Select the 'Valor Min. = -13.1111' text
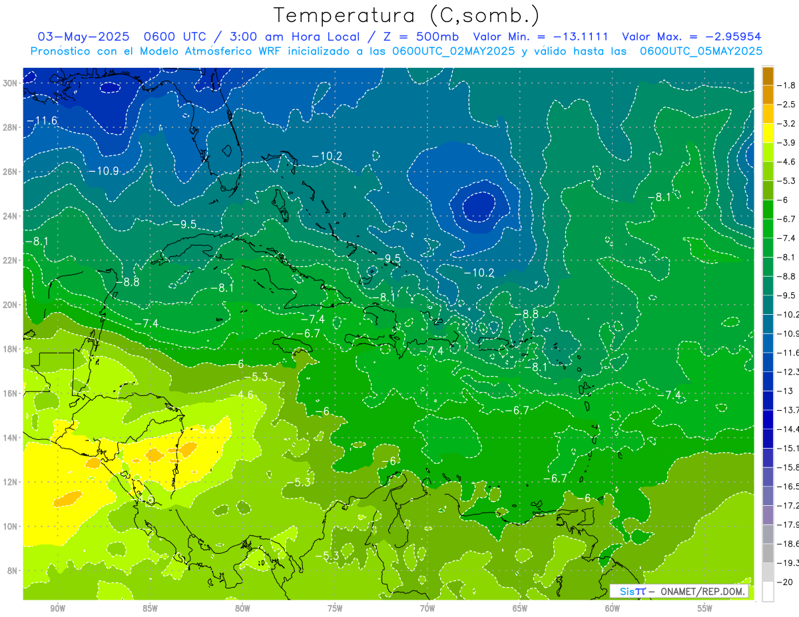This screenshot has width=799, height=617. click(x=541, y=37)
